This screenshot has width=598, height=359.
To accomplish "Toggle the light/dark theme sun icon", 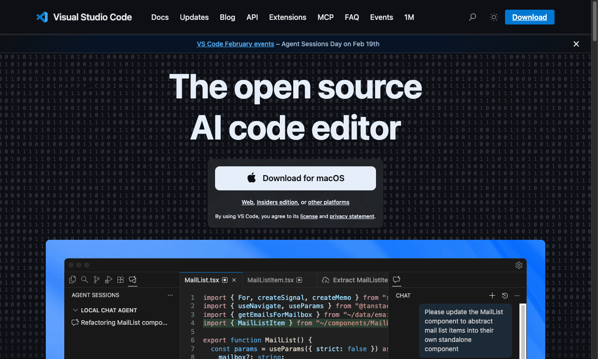I will [x=494, y=17].
